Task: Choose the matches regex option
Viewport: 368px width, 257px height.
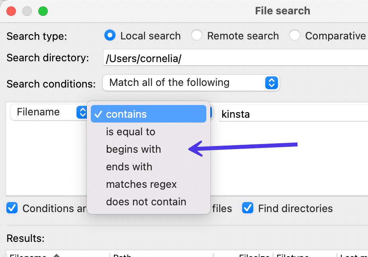Action: [x=141, y=184]
